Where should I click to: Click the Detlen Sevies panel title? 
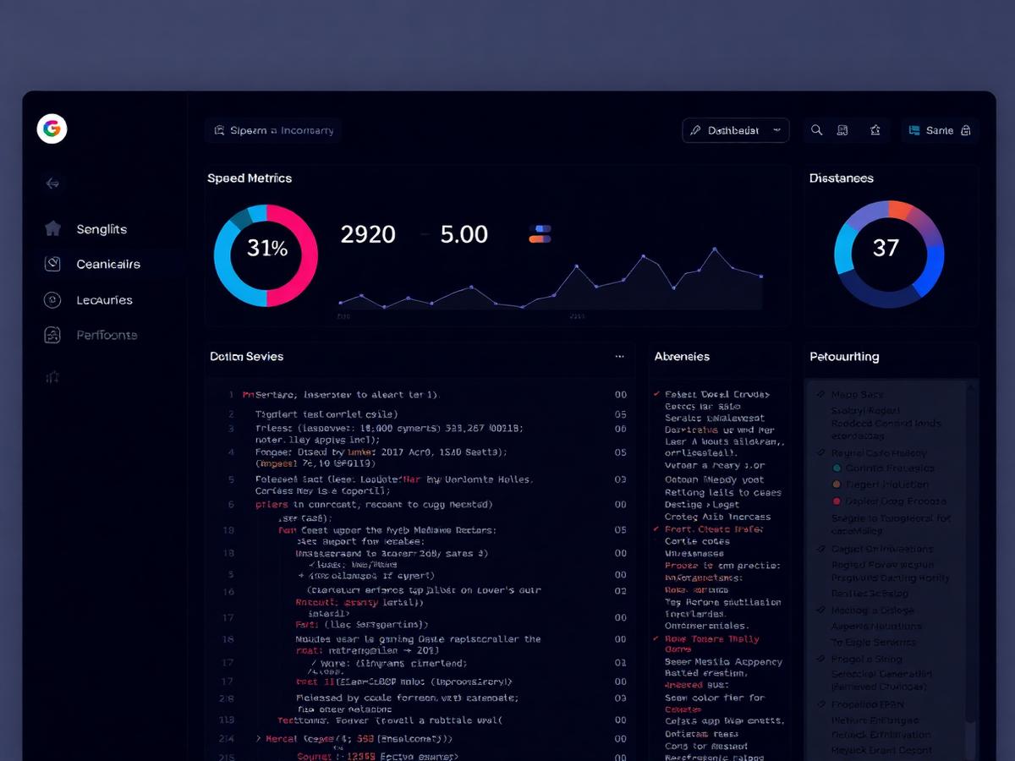click(x=246, y=357)
